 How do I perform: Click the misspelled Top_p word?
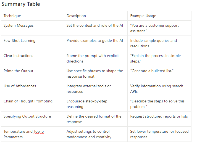coord(39,132)
